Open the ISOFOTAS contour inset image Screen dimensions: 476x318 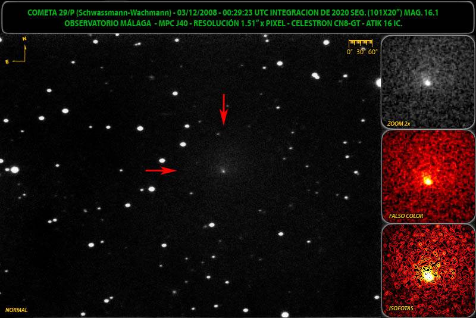point(428,270)
